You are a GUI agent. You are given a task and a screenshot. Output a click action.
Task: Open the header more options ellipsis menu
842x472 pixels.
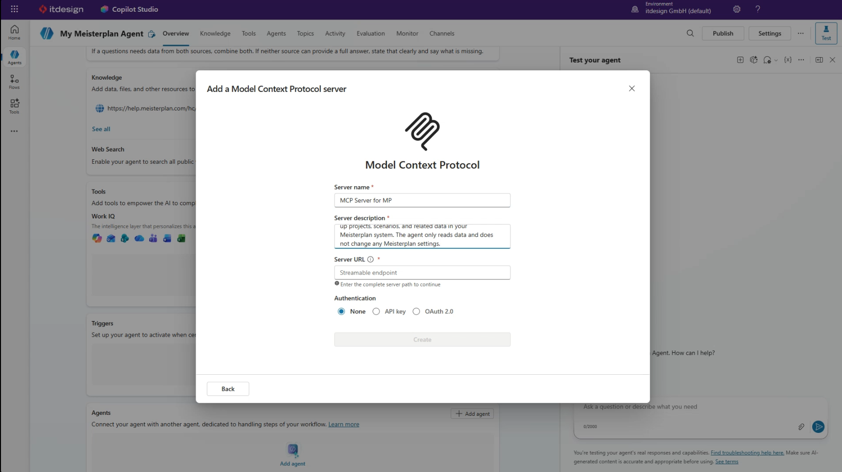coord(800,33)
